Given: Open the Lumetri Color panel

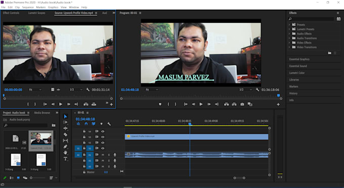Looking at the screenshot, I should click(x=297, y=73).
